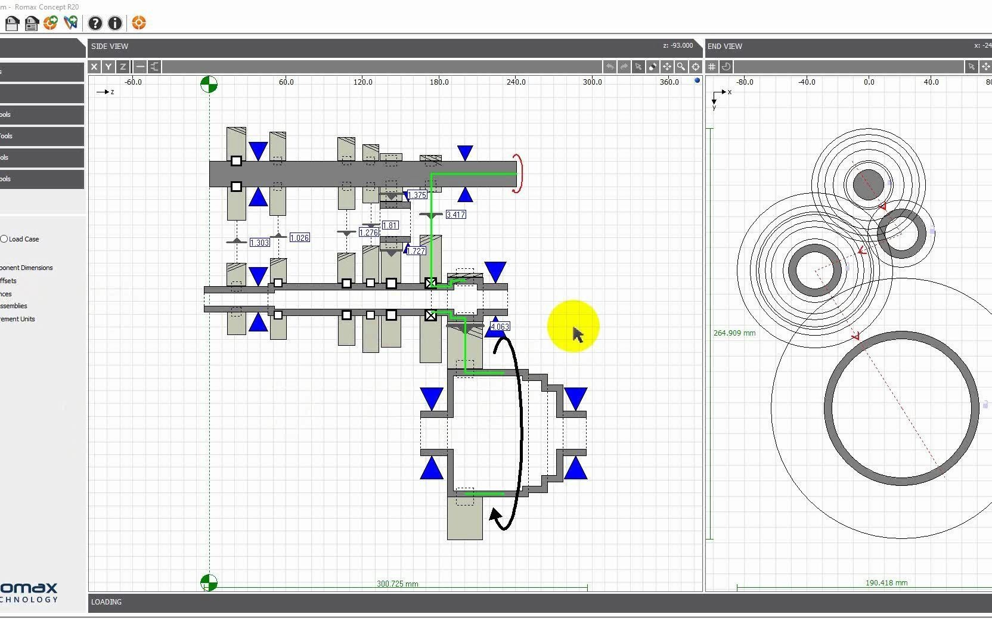Click the Save floppy disk icon
The image size is (992, 620).
point(12,23)
